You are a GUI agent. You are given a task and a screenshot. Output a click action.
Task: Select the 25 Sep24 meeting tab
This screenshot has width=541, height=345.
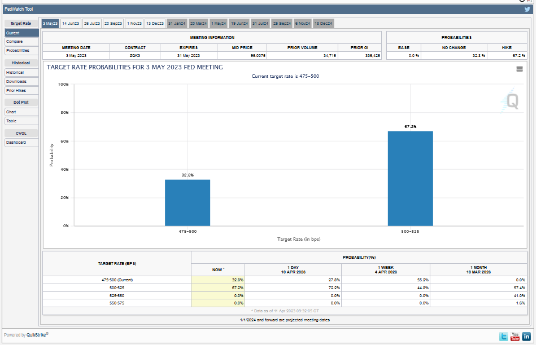pos(282,24)
